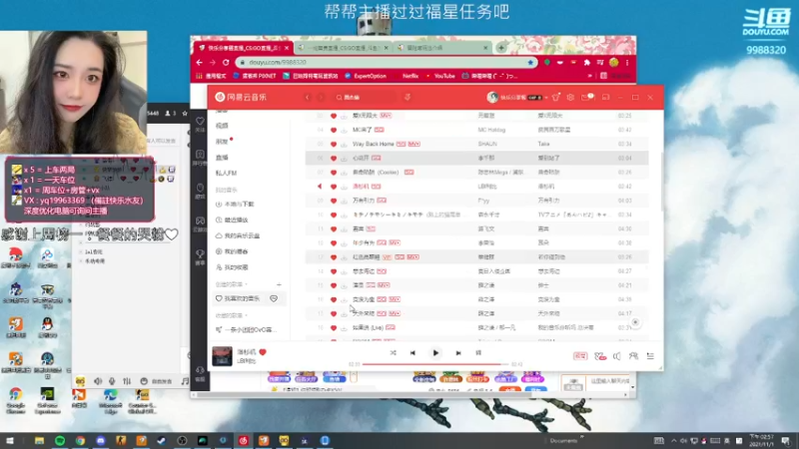799x449 pixels.
Task: Click the NetEase Cloud Music search box
Action: tap(365, 97)
